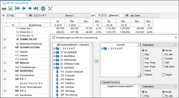The width and height of the screenshot is (179, 98).
Task: Click the Zeilensch. input field
Action: pos(121,15)
